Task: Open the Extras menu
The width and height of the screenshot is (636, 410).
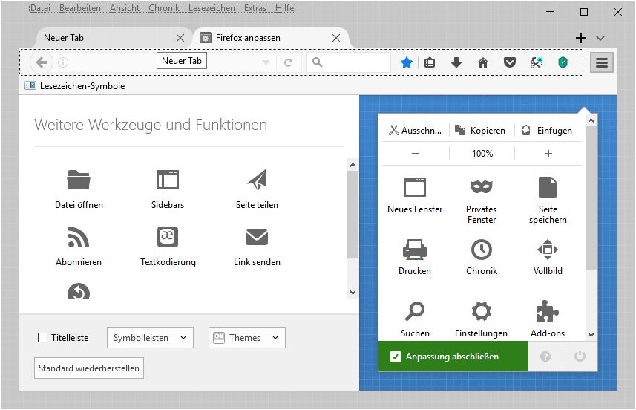Action: click(x=255, y=8)
